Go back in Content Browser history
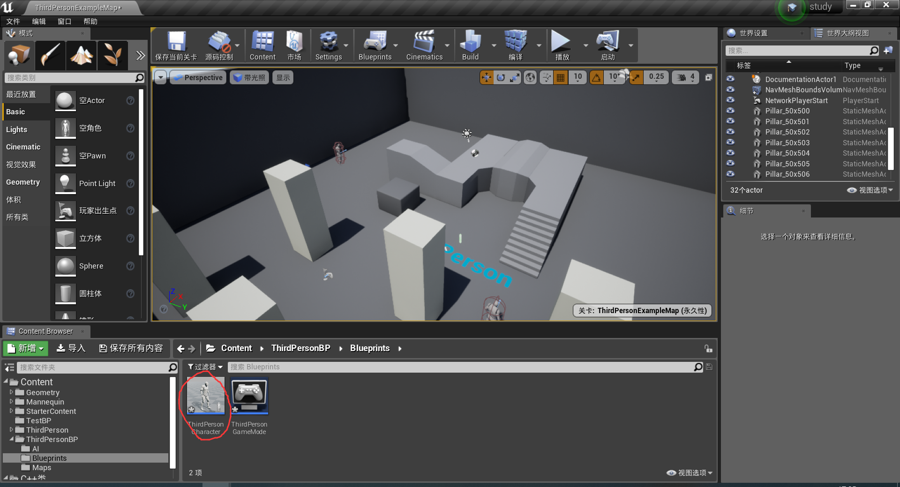This screenshot has height=487, width=900. point(180,349)
